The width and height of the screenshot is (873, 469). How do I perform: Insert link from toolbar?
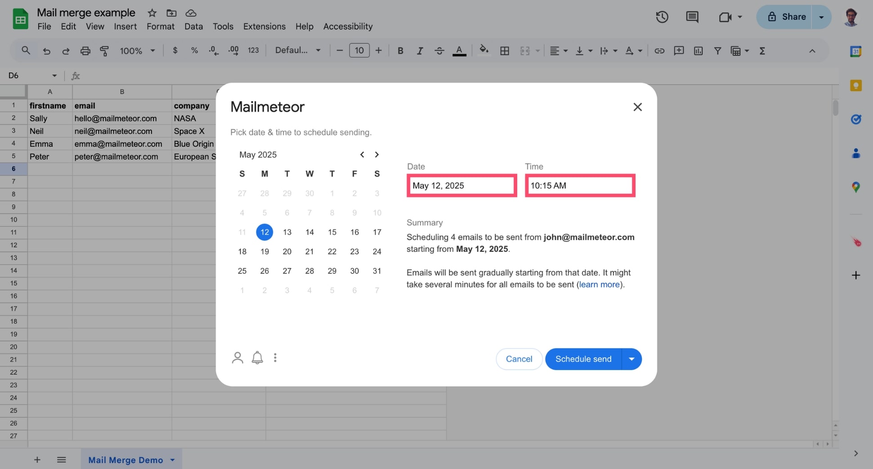pos(659,51)
